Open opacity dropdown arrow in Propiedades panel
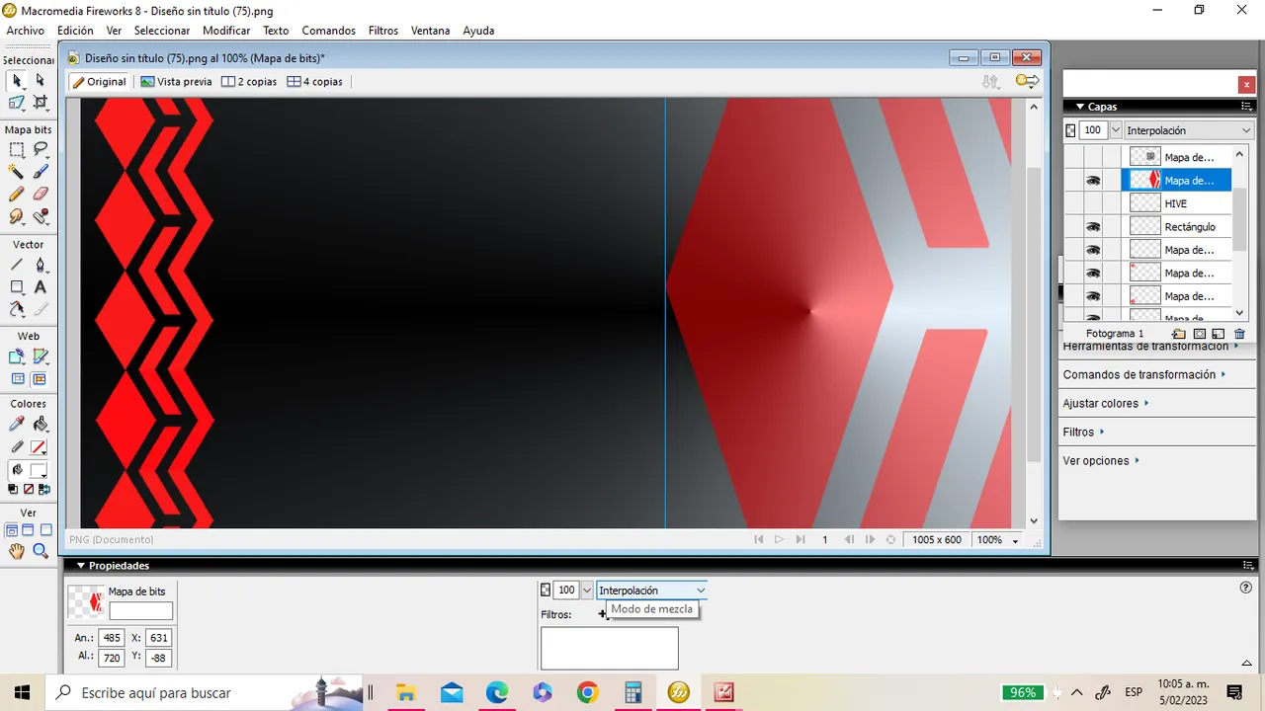Viewport: 1265px width, 711px height. [587, 591]
